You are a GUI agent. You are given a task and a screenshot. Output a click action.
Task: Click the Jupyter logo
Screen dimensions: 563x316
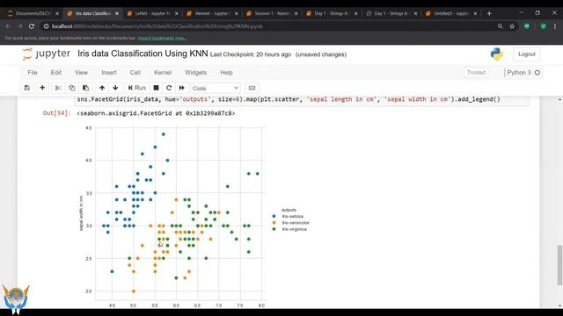[x=47, y=54]
